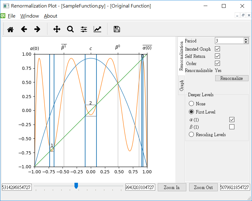Reset the plot view with Home icon

tap(10, 29)
